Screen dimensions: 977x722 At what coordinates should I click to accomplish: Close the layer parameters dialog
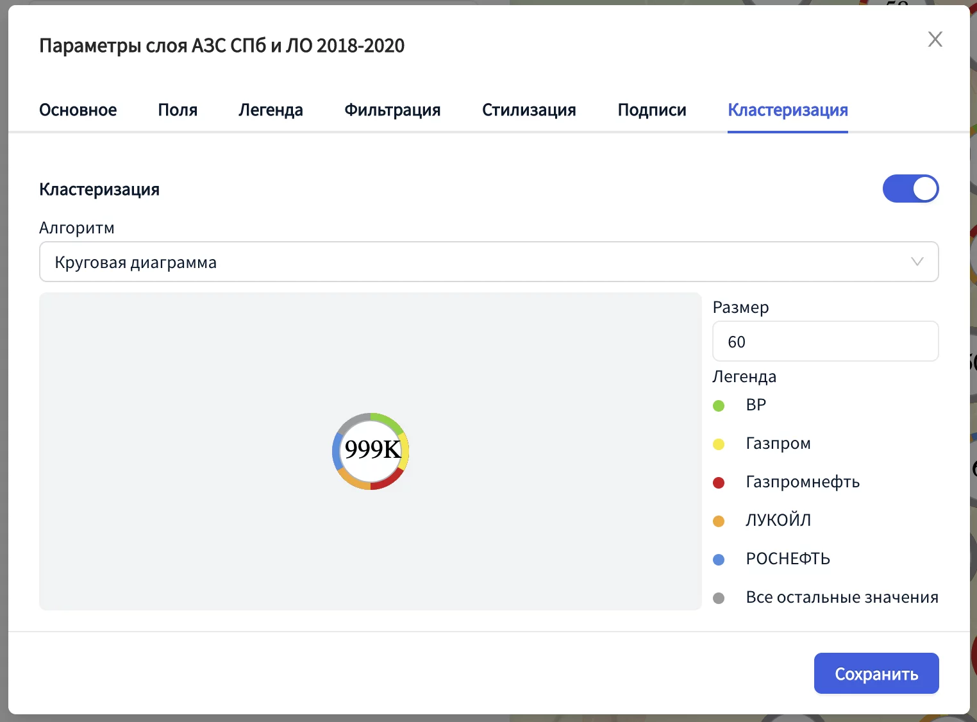(x=935, y=40)
